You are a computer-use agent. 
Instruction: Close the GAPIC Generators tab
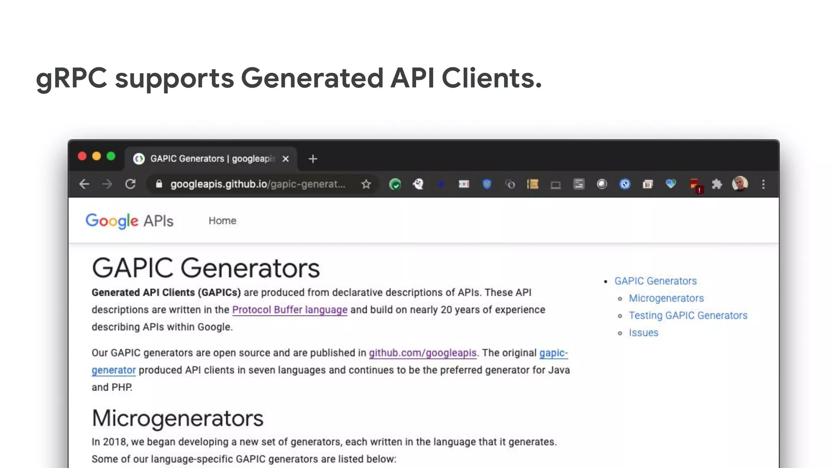(286, 159)
